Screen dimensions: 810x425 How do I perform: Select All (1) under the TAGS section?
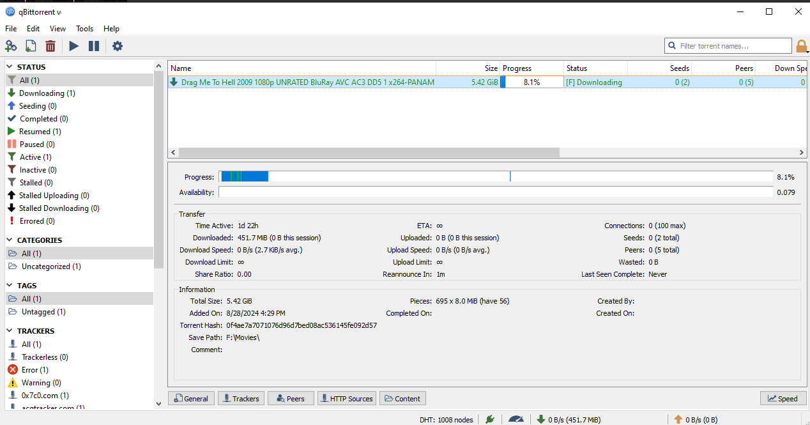pos(80,298)
